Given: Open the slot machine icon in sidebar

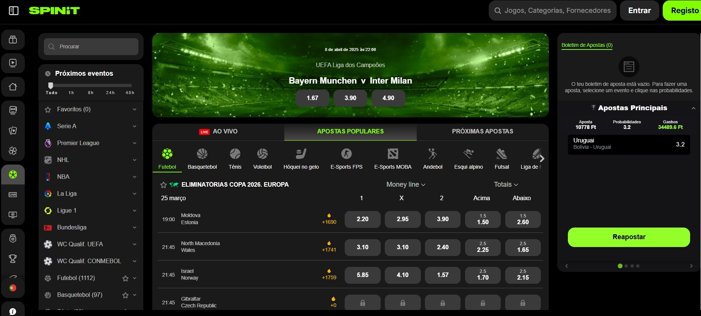Looking at the screenshot, I should point(13,110).
